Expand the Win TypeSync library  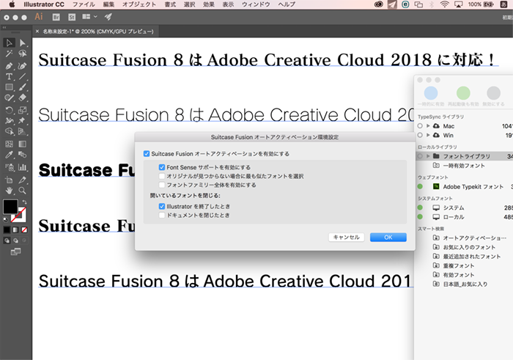(x=428, y=135)
